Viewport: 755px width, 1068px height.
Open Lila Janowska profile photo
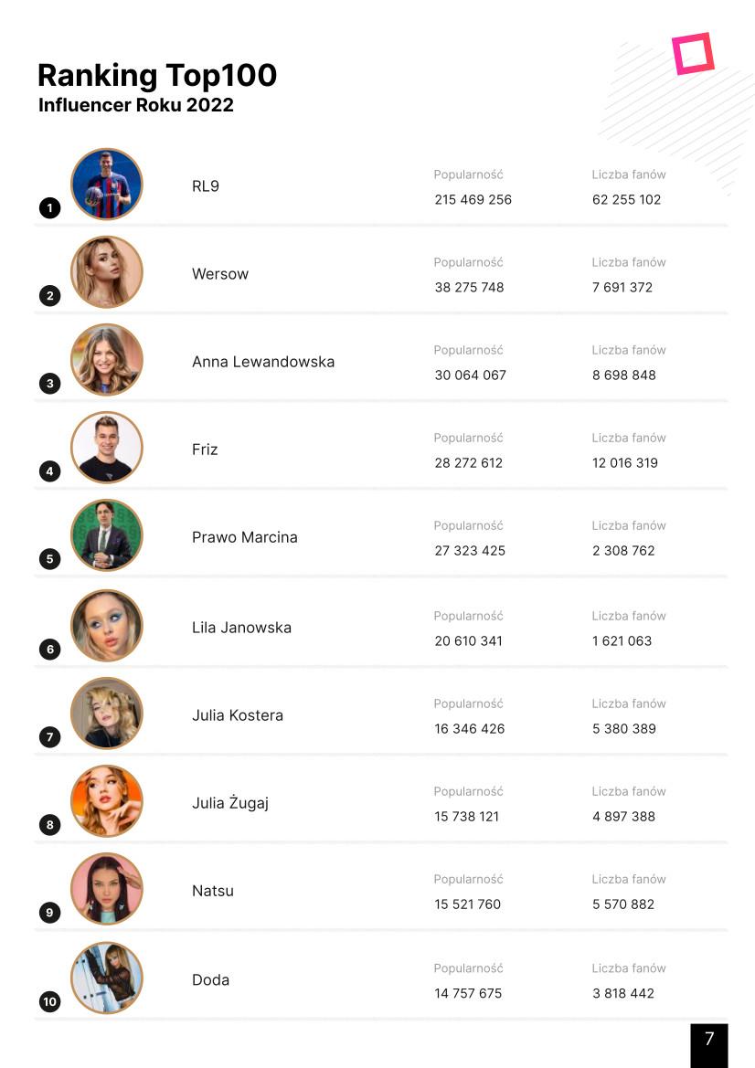(x=107, y=625)
